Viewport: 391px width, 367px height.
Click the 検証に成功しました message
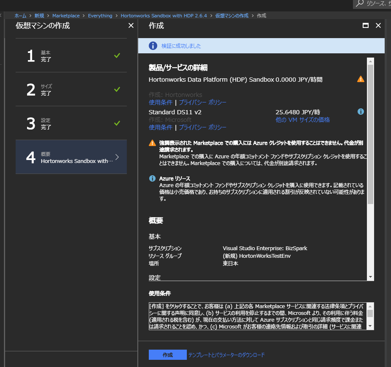pos(181,46)
